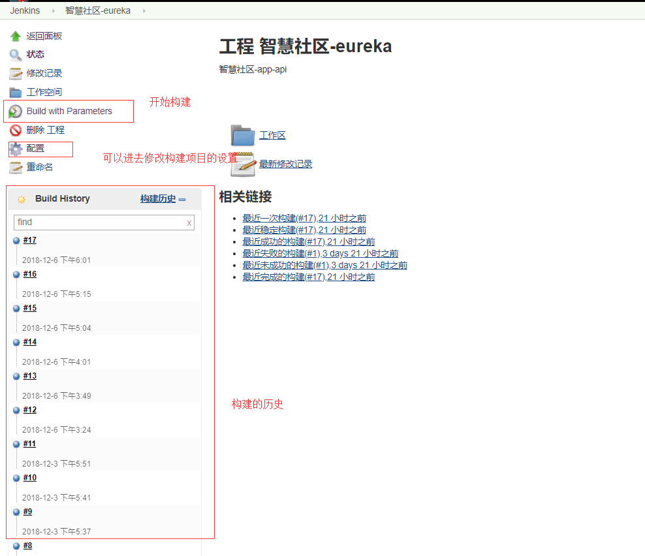Open build #10 link

point(30,478)
